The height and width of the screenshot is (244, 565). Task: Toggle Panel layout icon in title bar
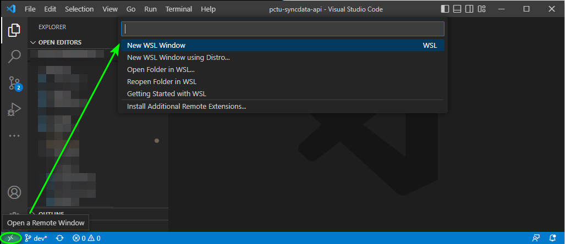click(x=457, y=9)
